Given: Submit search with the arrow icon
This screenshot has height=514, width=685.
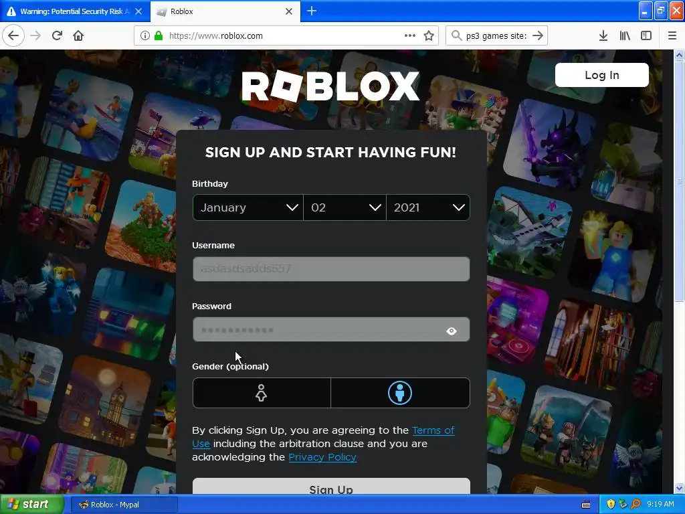Looking at the screenshot, I should click(x=538, y=35).
